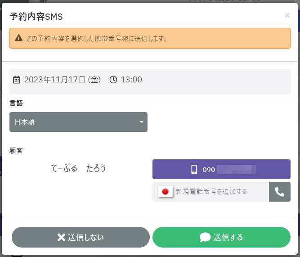This screenshot has height=257, width=300.
Task: Click the customer name てーぶる たろう
Action: tap(79, 168)
